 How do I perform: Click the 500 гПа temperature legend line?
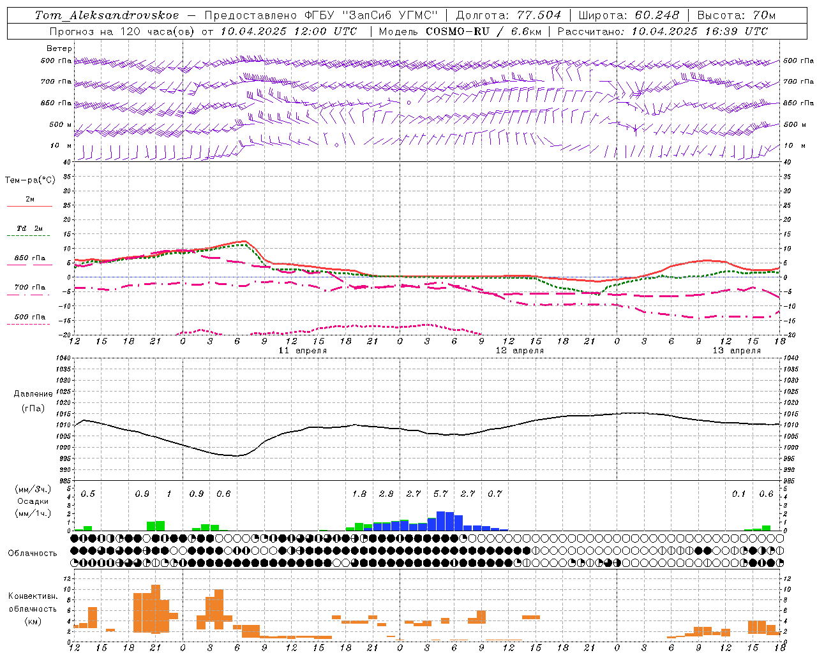coord(29,325)
